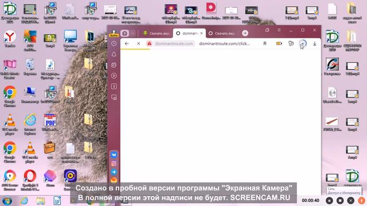
Task: Click the screenshot tool icon in sidebar
Action: 114,97
